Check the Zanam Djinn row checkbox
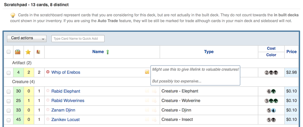 (x=8, y=110)
